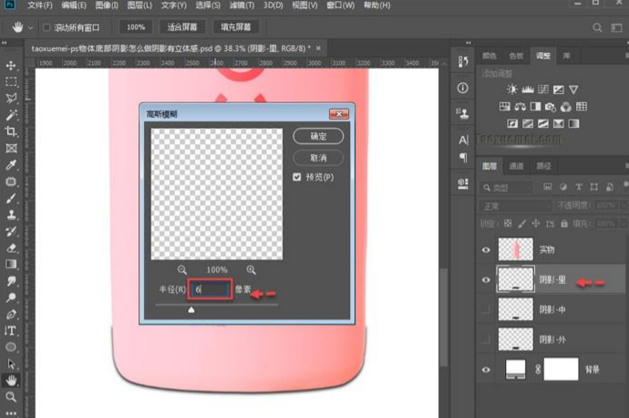
Task: Add a Brightness/Contrast adjustment
Action: (x=512, y=89)
